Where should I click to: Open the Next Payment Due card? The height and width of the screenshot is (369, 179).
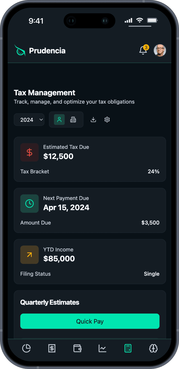90,210
